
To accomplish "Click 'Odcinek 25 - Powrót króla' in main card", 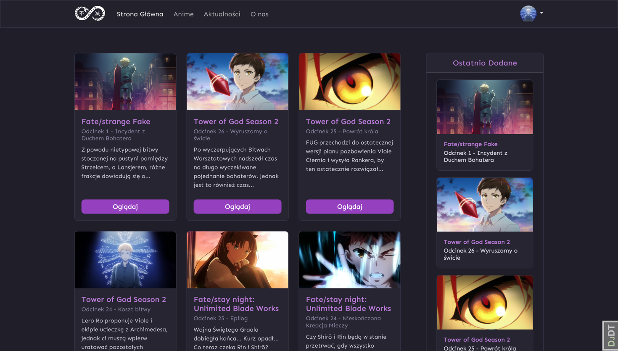I will click(342, 132).
